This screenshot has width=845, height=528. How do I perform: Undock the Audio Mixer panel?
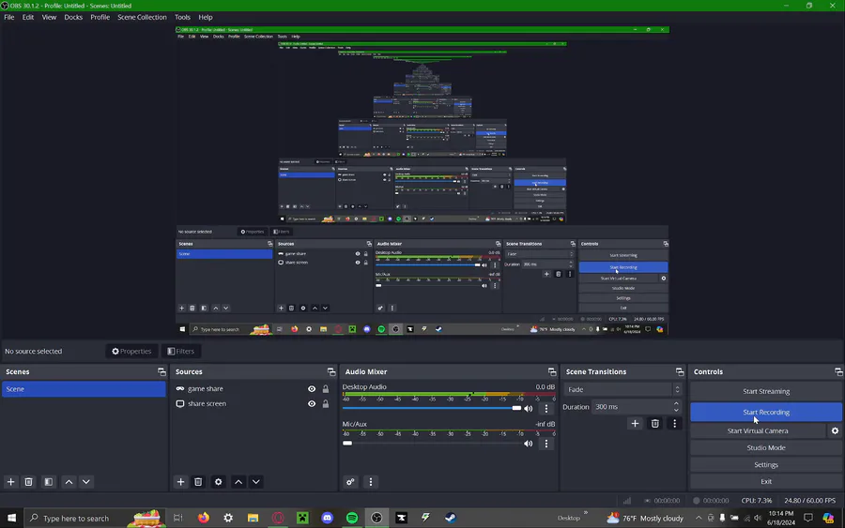(552, 372)
